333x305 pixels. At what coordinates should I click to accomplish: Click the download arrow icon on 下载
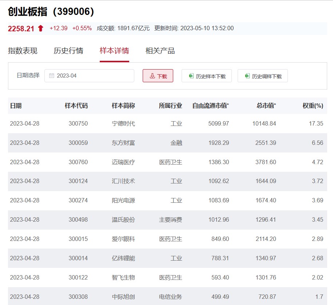tap(152, 76)
